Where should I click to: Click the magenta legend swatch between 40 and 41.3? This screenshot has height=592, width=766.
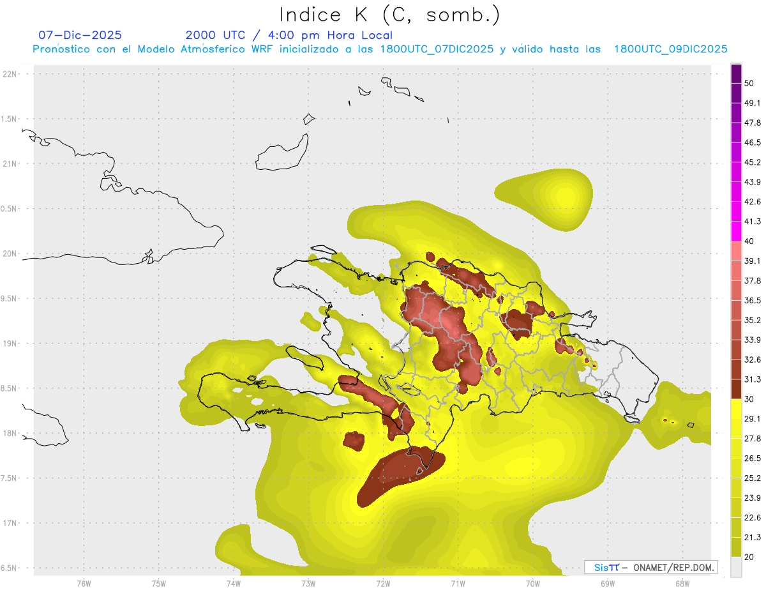[x=736, y=231]
